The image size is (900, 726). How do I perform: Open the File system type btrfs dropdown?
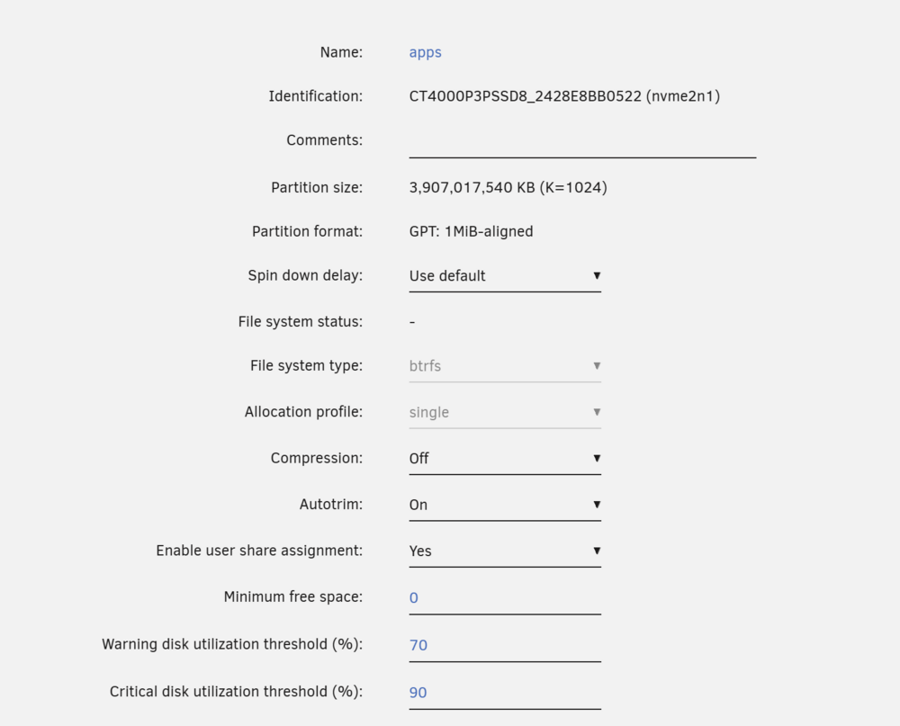[505, 366]
